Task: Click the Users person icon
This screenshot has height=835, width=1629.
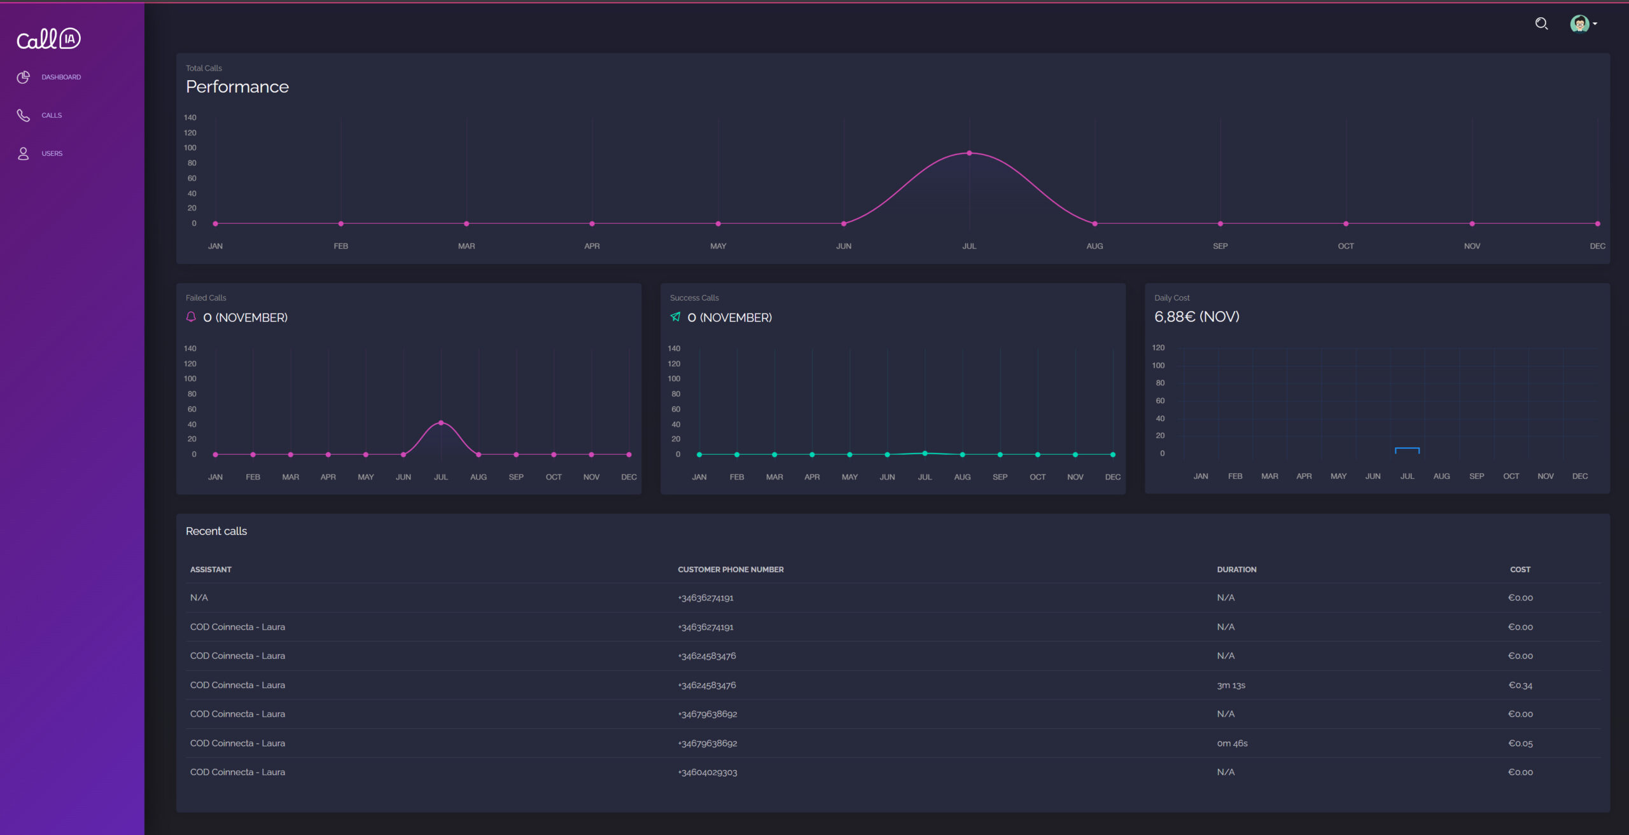Action: (24, 153)
